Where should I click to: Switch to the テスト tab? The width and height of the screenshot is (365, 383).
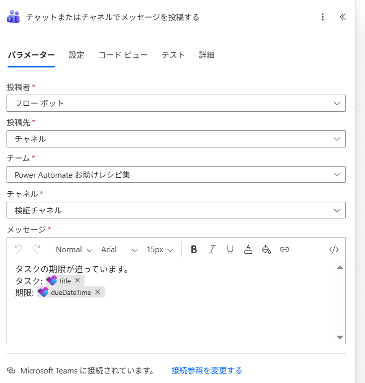pos(173,55)
